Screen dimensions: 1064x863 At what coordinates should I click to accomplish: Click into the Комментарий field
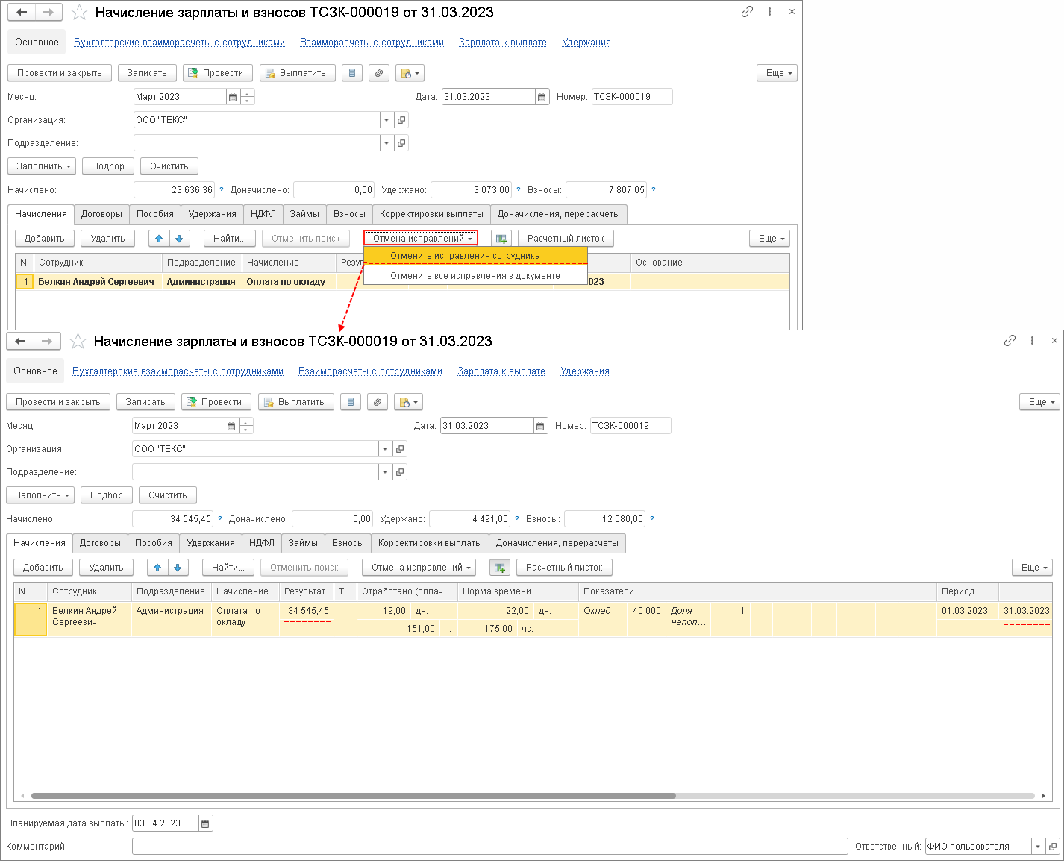(490, 847)
